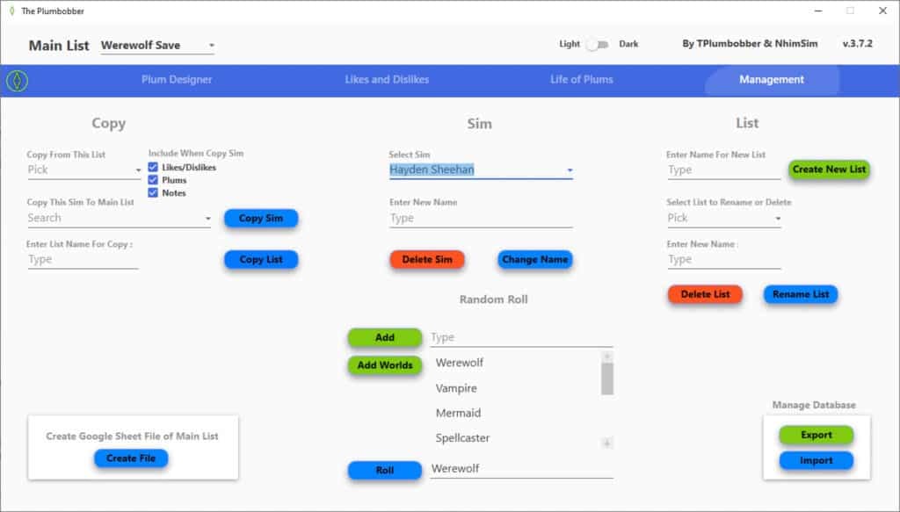Uncheck the Likes/Dislikes checkbox
Image resolution: width=900 pixels, height=512 pixels.
pos(153,167)
